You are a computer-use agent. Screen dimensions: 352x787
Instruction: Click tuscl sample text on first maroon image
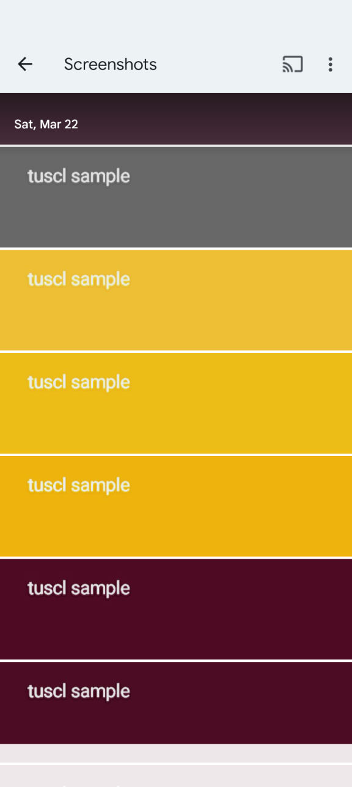click(79, 589)
